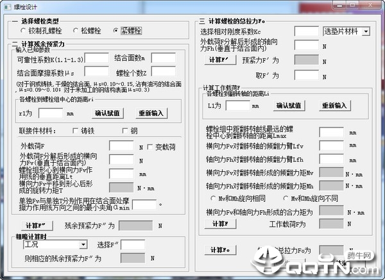Image resolution: width=385 pixels, height=280 pixels.
Task: Close the 螺栓设计 window
Action: pos(371,5)
